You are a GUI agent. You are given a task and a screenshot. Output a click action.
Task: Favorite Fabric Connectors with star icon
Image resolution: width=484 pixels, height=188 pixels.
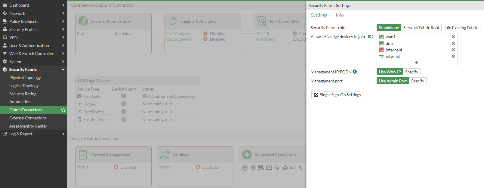[x=63, y=110]
